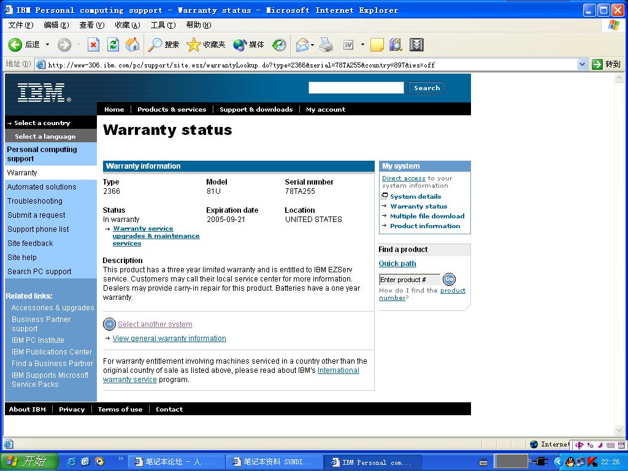Open the 收藏夹 favorites star in toolbar

tap(206, 44)
